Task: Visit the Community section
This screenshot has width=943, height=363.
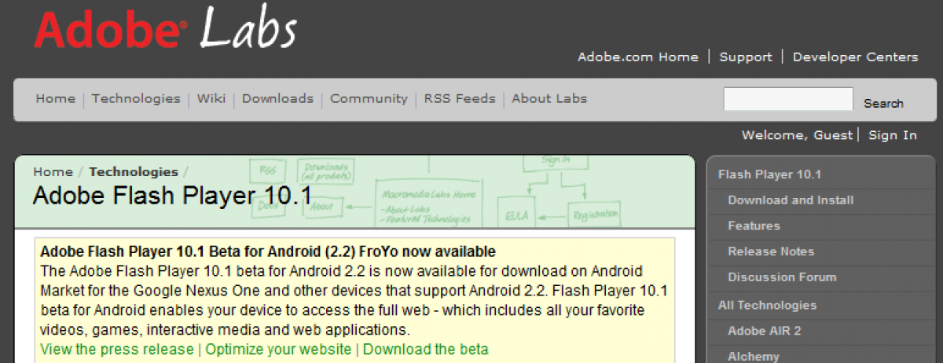Action: 369,99
